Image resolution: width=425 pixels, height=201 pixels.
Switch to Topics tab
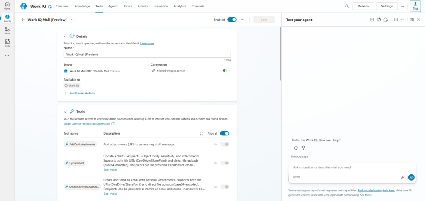[x=128, y=6]
